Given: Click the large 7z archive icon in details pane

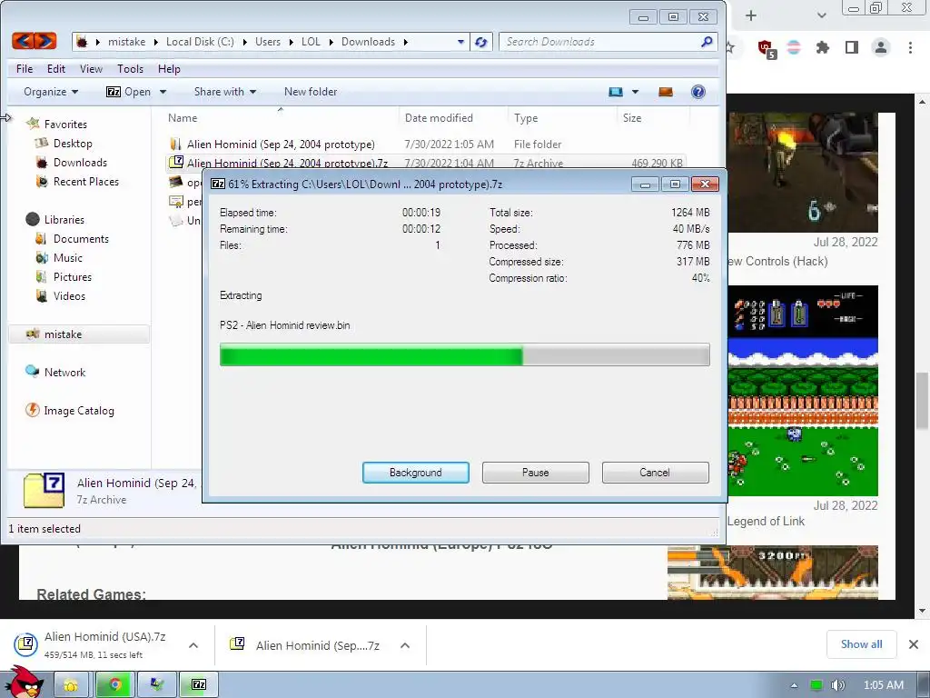Looking at the screenshot, I should (x=44, y=490).
